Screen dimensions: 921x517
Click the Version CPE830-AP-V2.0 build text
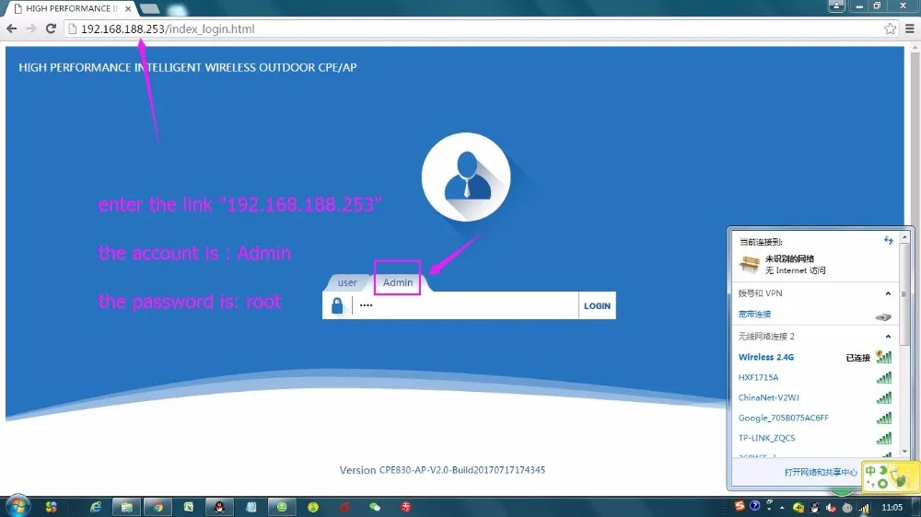442,470
